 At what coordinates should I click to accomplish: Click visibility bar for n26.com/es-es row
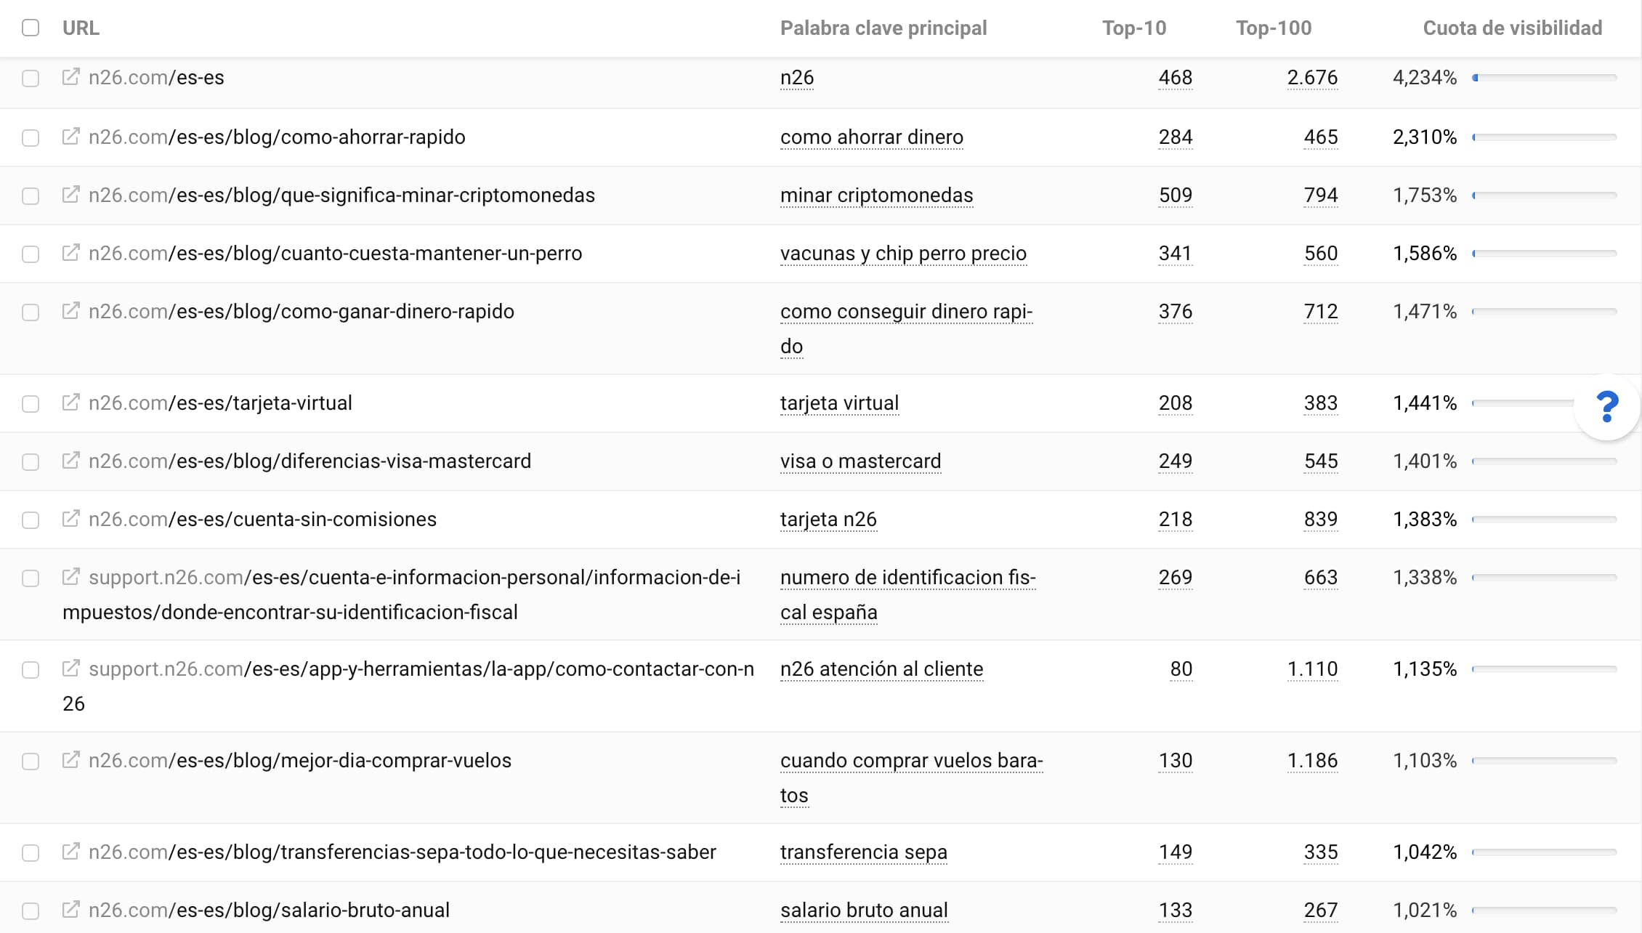1544,77
